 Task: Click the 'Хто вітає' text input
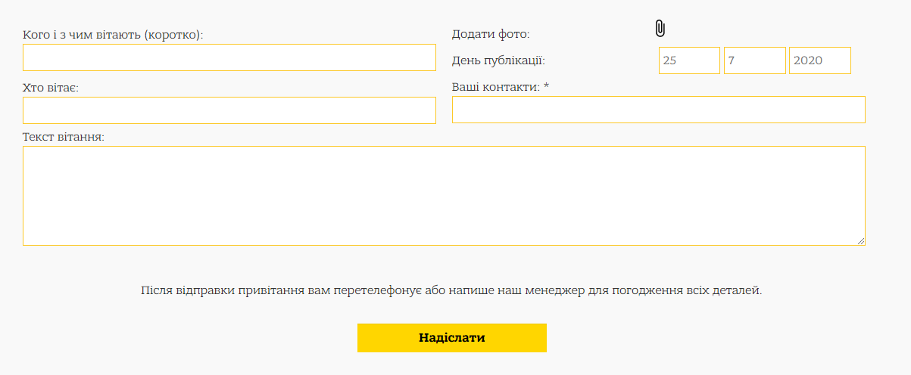coord(229,110)
